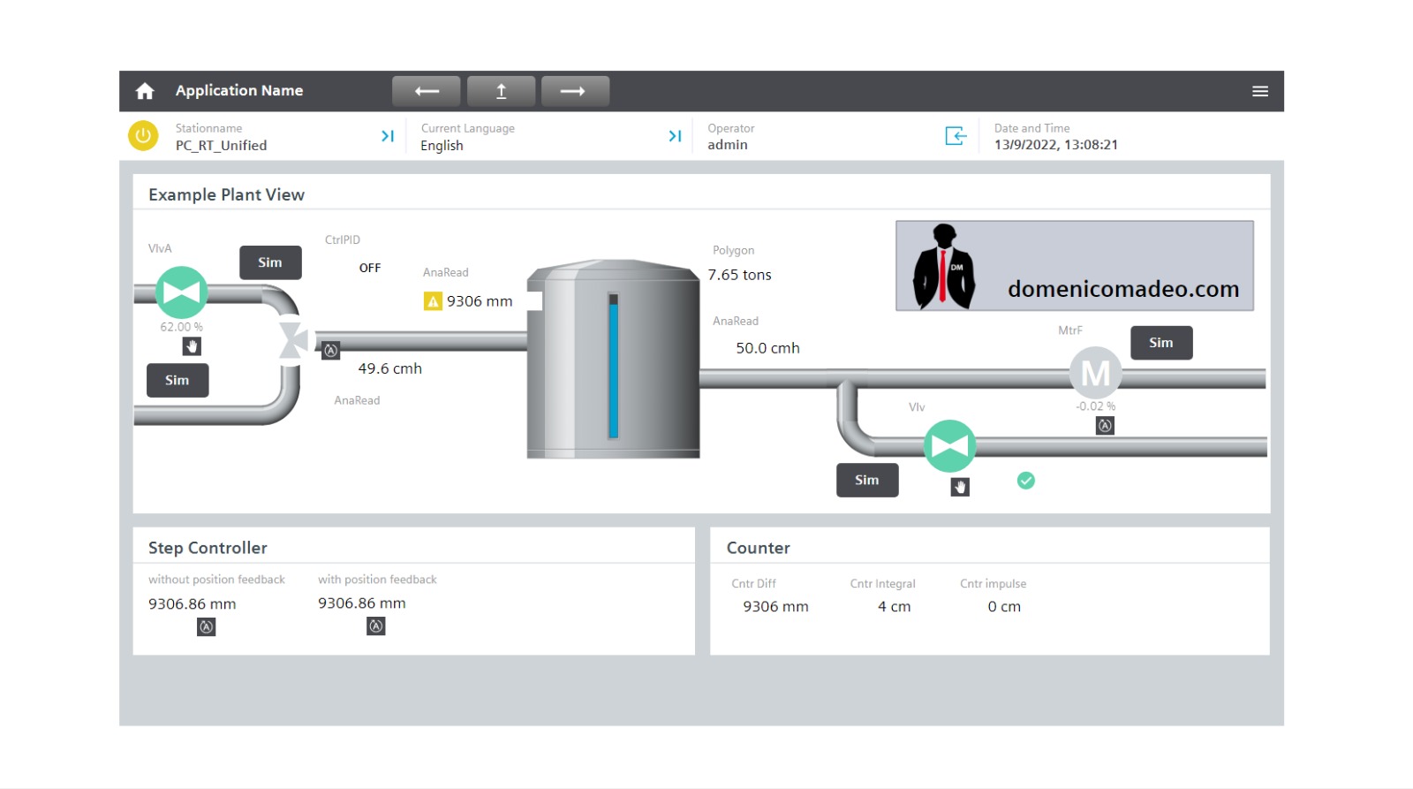Click the Sim button beside motor MtrF
Image resolution: width=1413 pixels, height=789 pixels.
coord(1160,343)
